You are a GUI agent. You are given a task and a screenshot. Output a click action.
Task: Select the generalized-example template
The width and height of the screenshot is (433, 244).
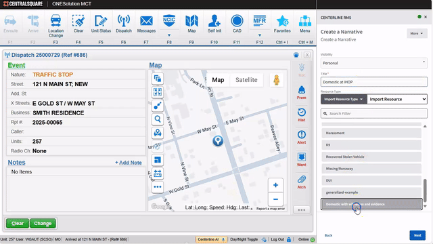coord(371,192)
